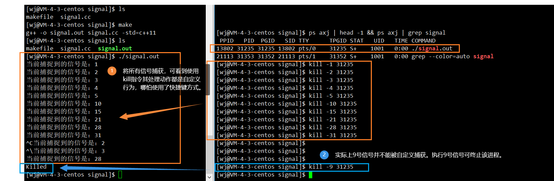Select the 'make' command line
The height and width of the screenshot is (181, 554).
(x=79, y=25)
